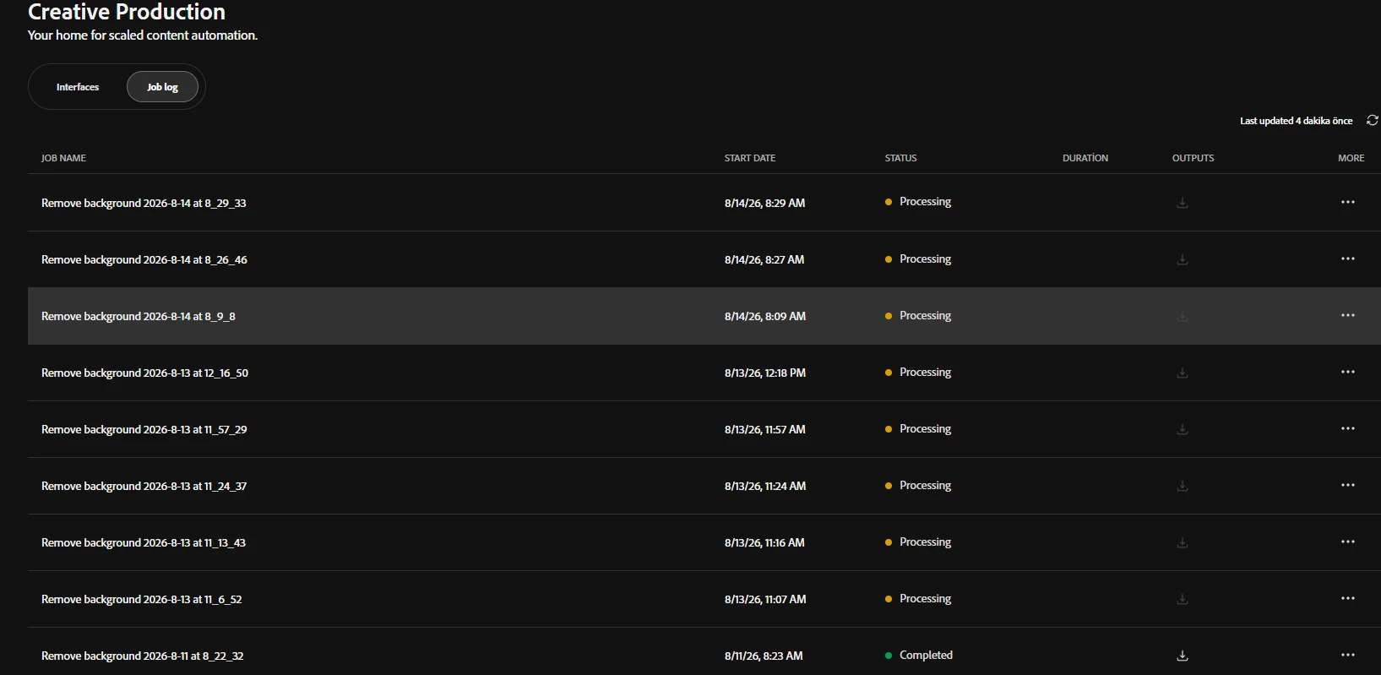Open more options for job 8_26_46
Image resolution: width=1381 pixels, height=675 pixels.
coord(1348,259)
